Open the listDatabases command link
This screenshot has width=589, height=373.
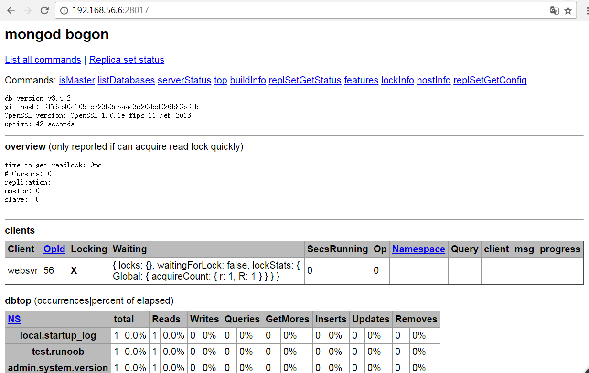[126, 80]
